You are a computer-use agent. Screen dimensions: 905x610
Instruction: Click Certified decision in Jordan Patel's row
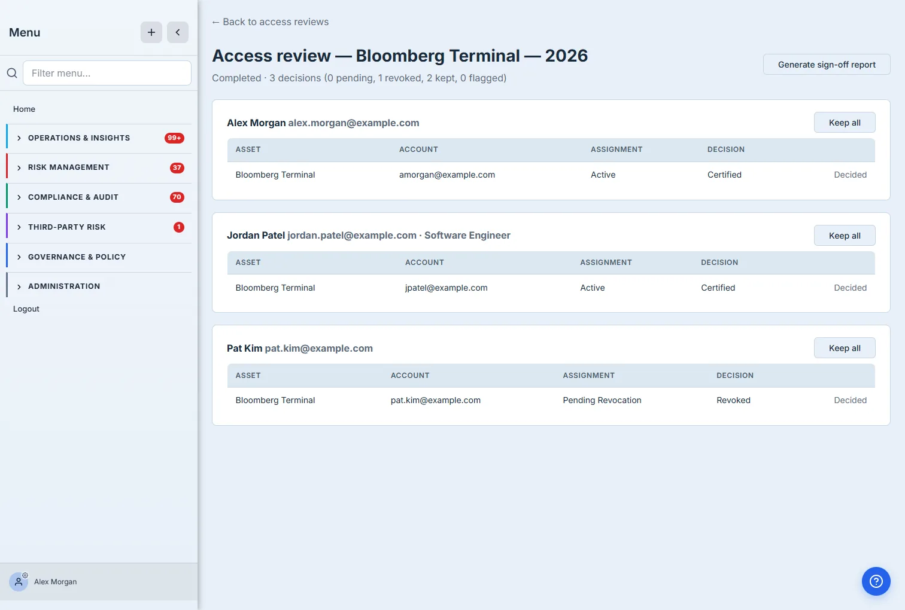[x=718, y=288]
